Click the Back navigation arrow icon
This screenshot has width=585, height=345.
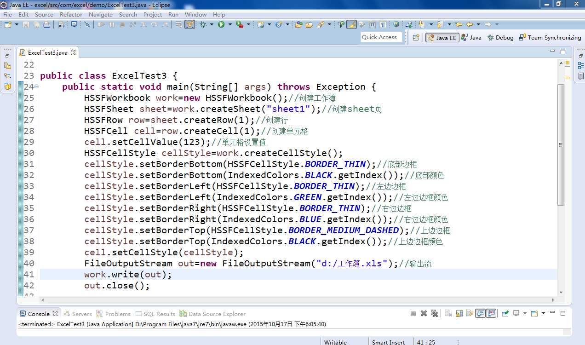pyautogui.click(x=470, y=24)
